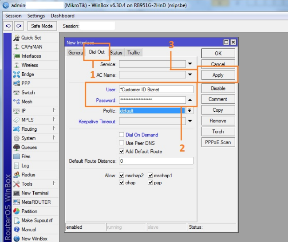Enable Use Peer DNS checkbox
The width and height of the screenshot is (288, 242).
point(122,143)
